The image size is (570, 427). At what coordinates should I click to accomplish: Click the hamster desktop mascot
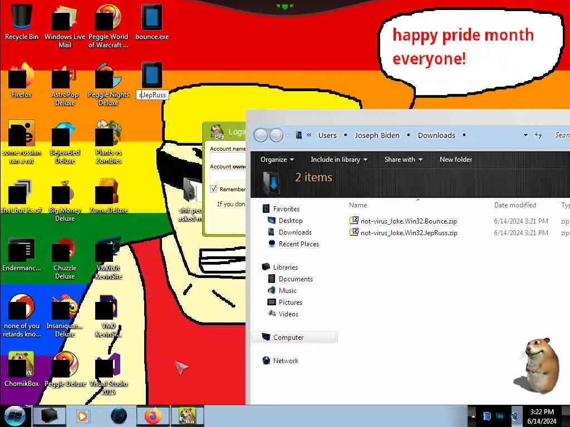[537, 365]
